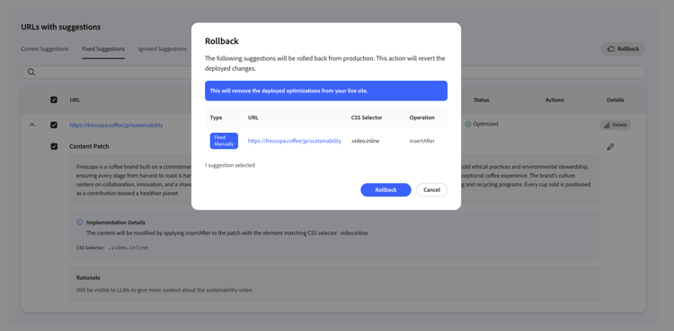The image size is (674, 331).
Task: Click the Type column header in dialog
Action: 216,118
